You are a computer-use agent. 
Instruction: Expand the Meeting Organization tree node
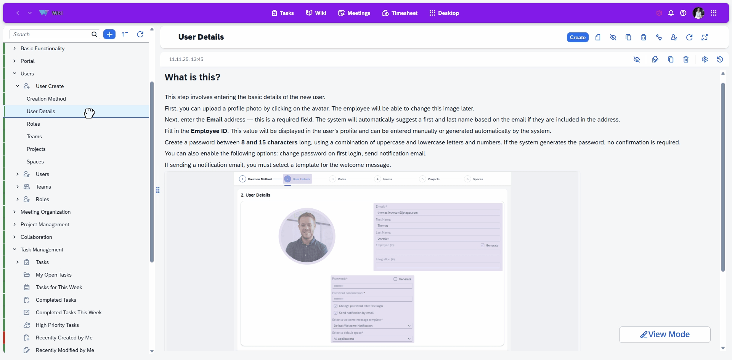[x=14, y=212]
